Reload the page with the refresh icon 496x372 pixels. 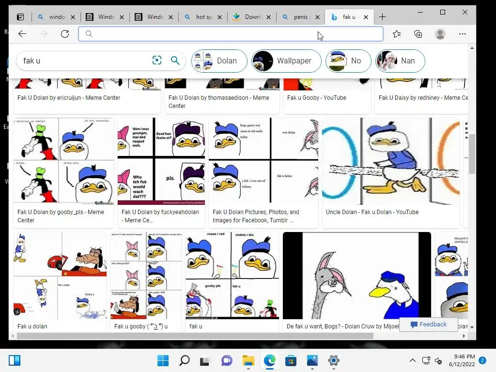pyautogui.click(x=65, y=34)
